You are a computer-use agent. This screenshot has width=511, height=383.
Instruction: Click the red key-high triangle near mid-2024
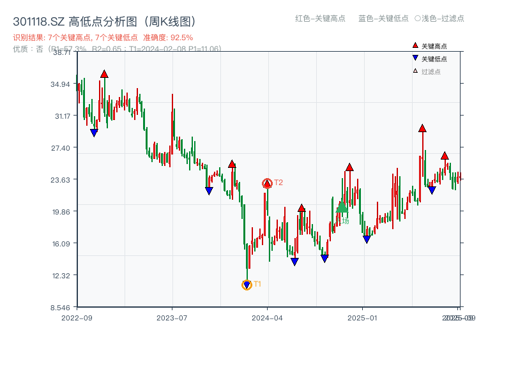tap(301, 208)
